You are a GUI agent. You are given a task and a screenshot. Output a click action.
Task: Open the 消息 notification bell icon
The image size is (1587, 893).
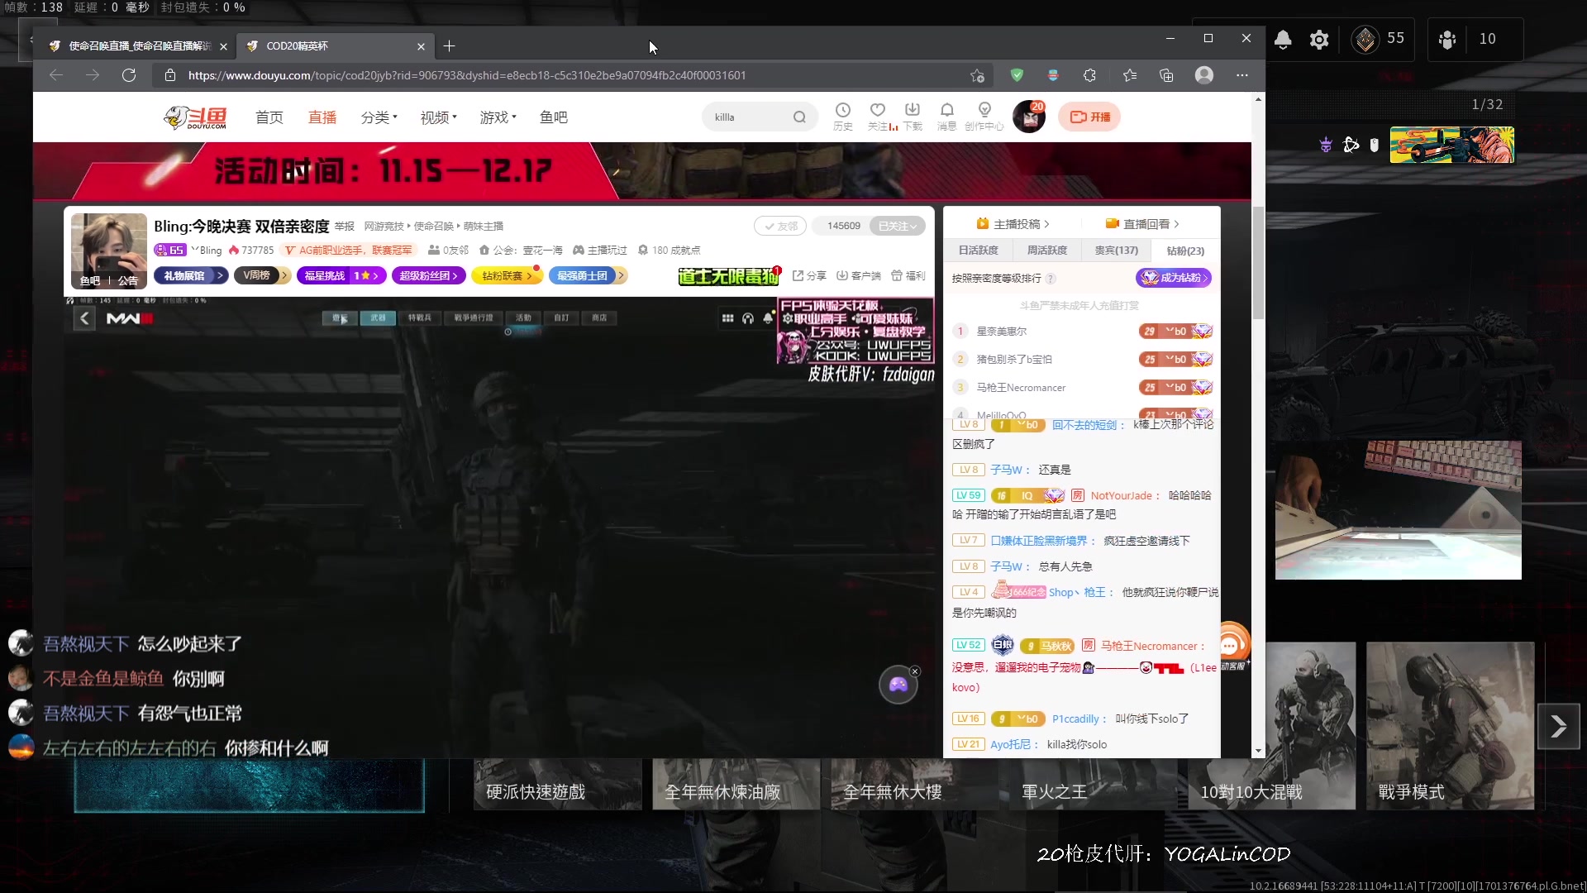click(947, 117)
